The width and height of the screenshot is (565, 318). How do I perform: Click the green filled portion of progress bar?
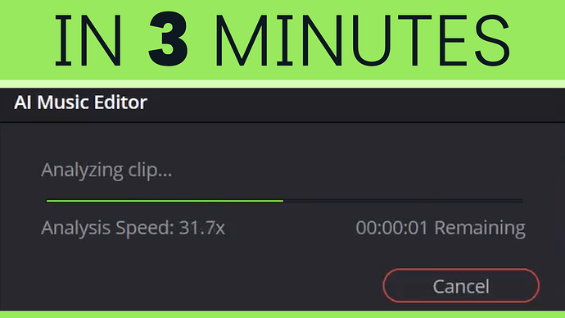pos(165,201)
